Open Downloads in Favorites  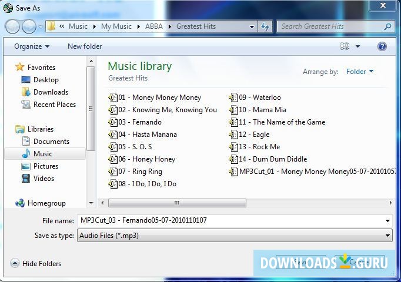tap(45, 92)
